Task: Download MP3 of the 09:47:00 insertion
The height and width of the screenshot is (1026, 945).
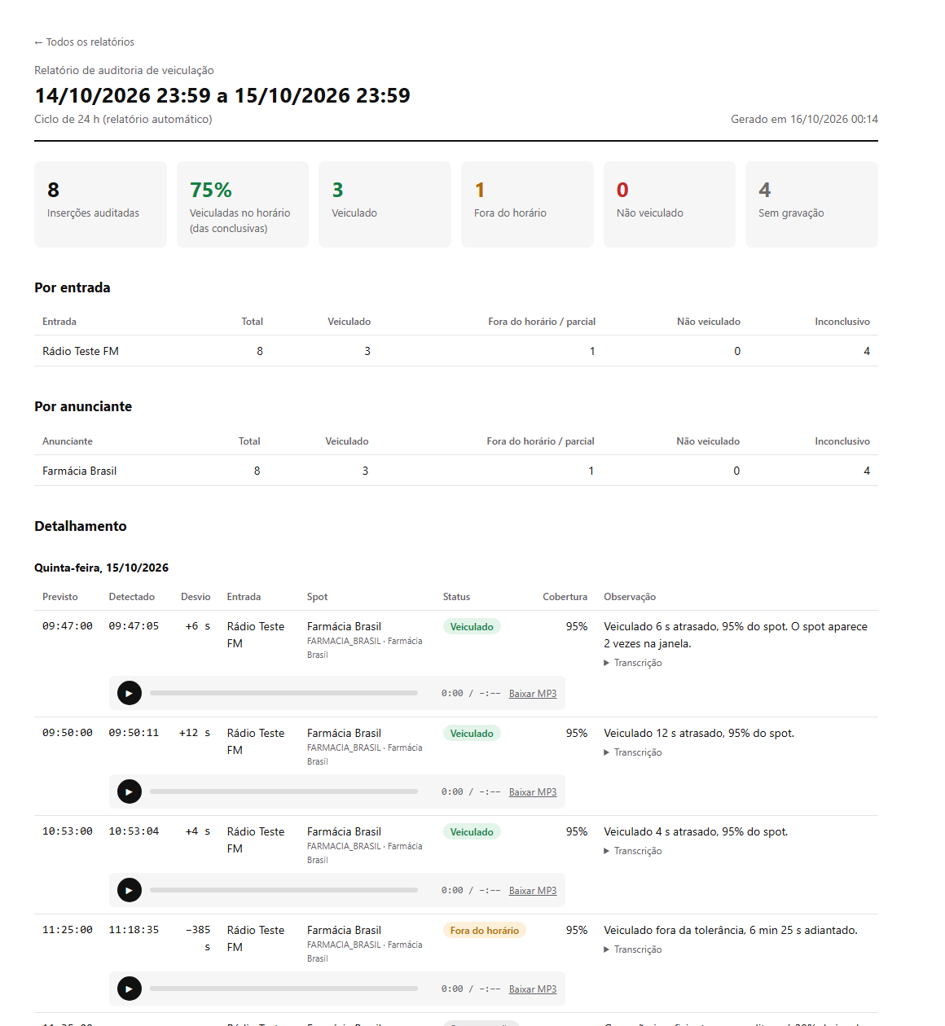Action: click(533, 694)
